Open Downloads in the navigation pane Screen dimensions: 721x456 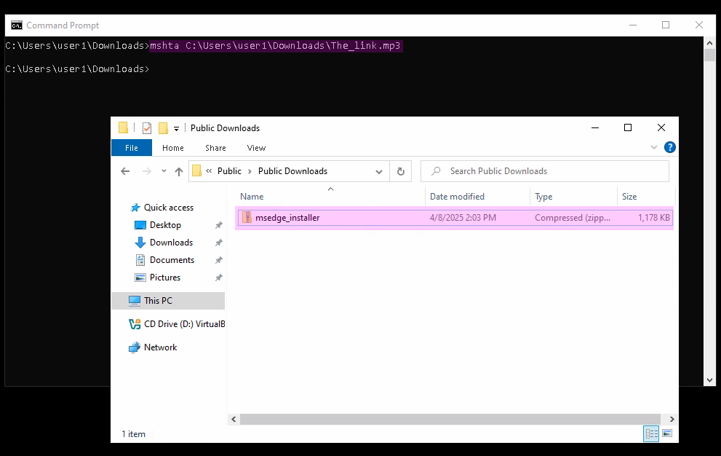click(171, 243)
